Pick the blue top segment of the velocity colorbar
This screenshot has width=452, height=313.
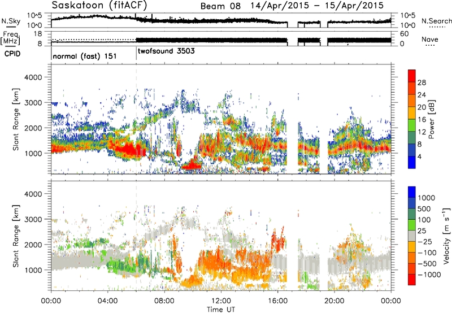coord(412,192)
